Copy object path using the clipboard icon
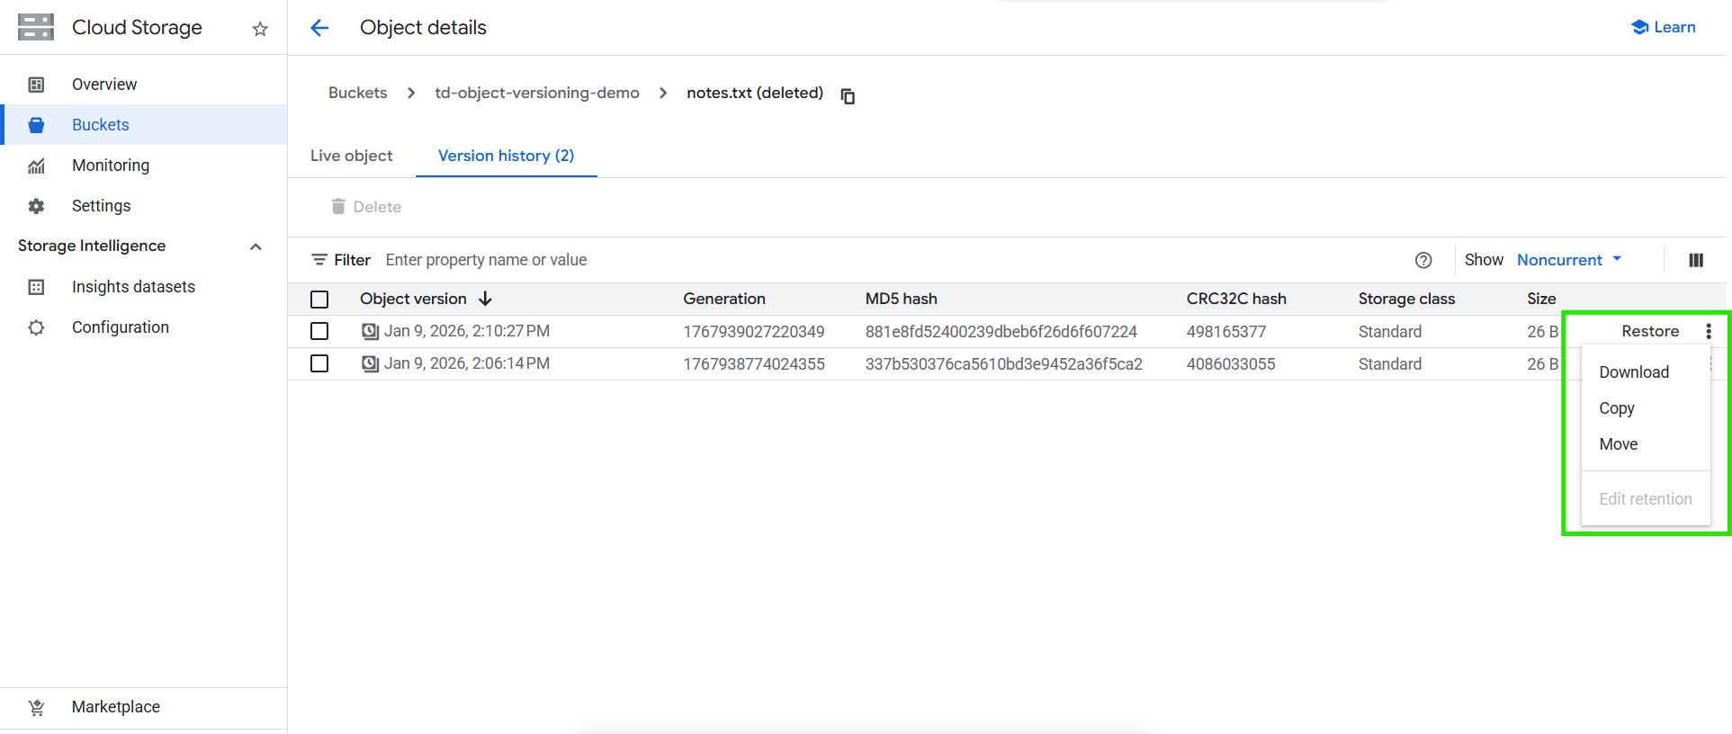Viewport: 1732px width, 734px height. (x=848, y=95)
